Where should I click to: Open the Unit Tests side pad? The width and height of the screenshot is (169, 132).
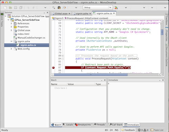pos(2,20)
